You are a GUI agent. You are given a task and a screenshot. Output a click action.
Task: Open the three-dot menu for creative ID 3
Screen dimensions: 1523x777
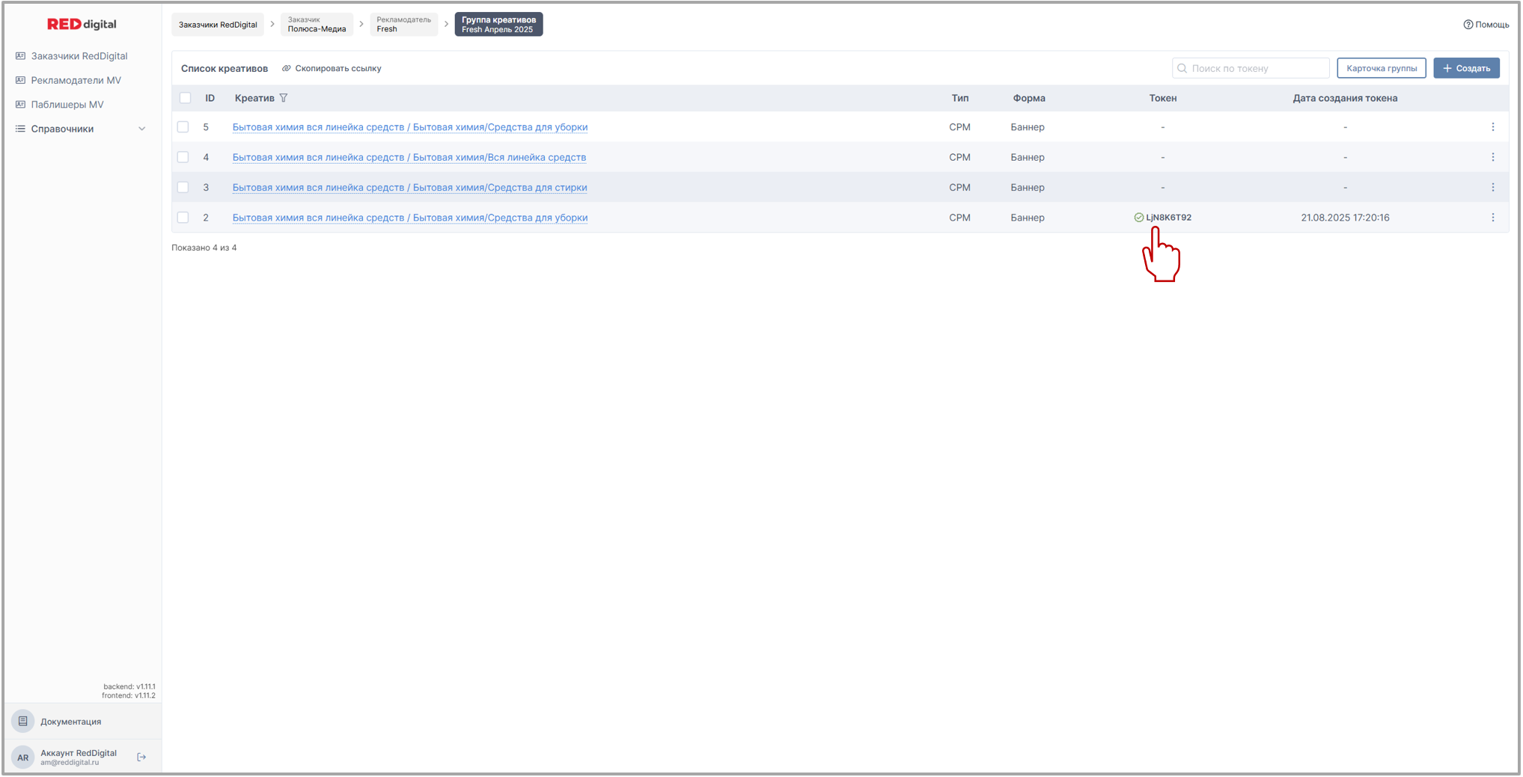click(1492, 188)
